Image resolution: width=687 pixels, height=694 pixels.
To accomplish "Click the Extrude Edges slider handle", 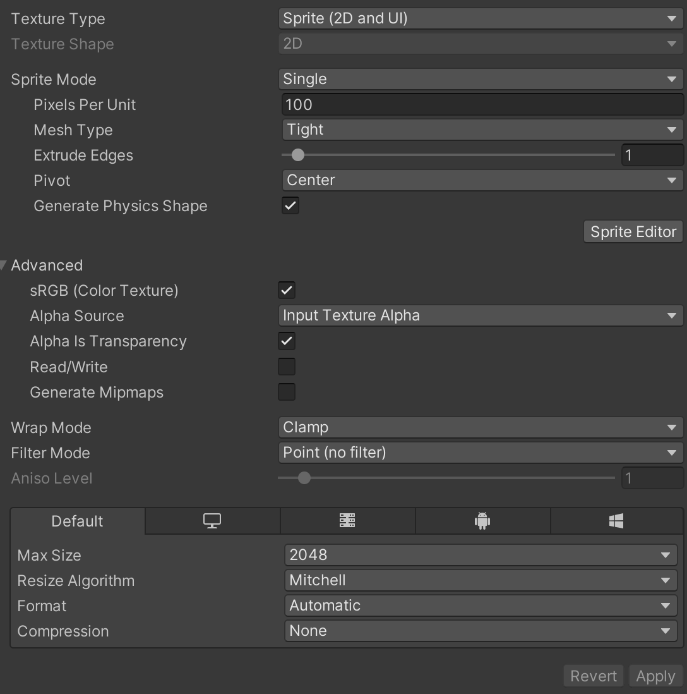I will pos(298,155).
